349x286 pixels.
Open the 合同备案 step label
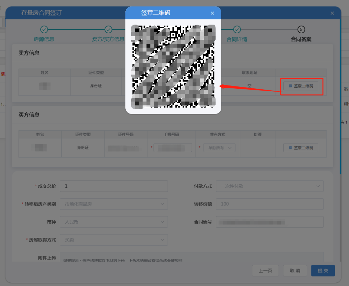(301, 39)
